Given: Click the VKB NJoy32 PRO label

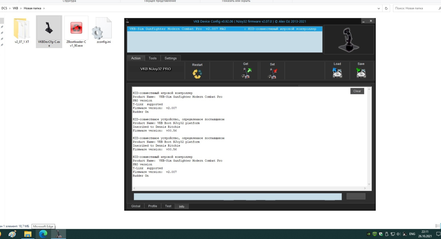Looking at the screenshot, I should (x=156, y=69).
